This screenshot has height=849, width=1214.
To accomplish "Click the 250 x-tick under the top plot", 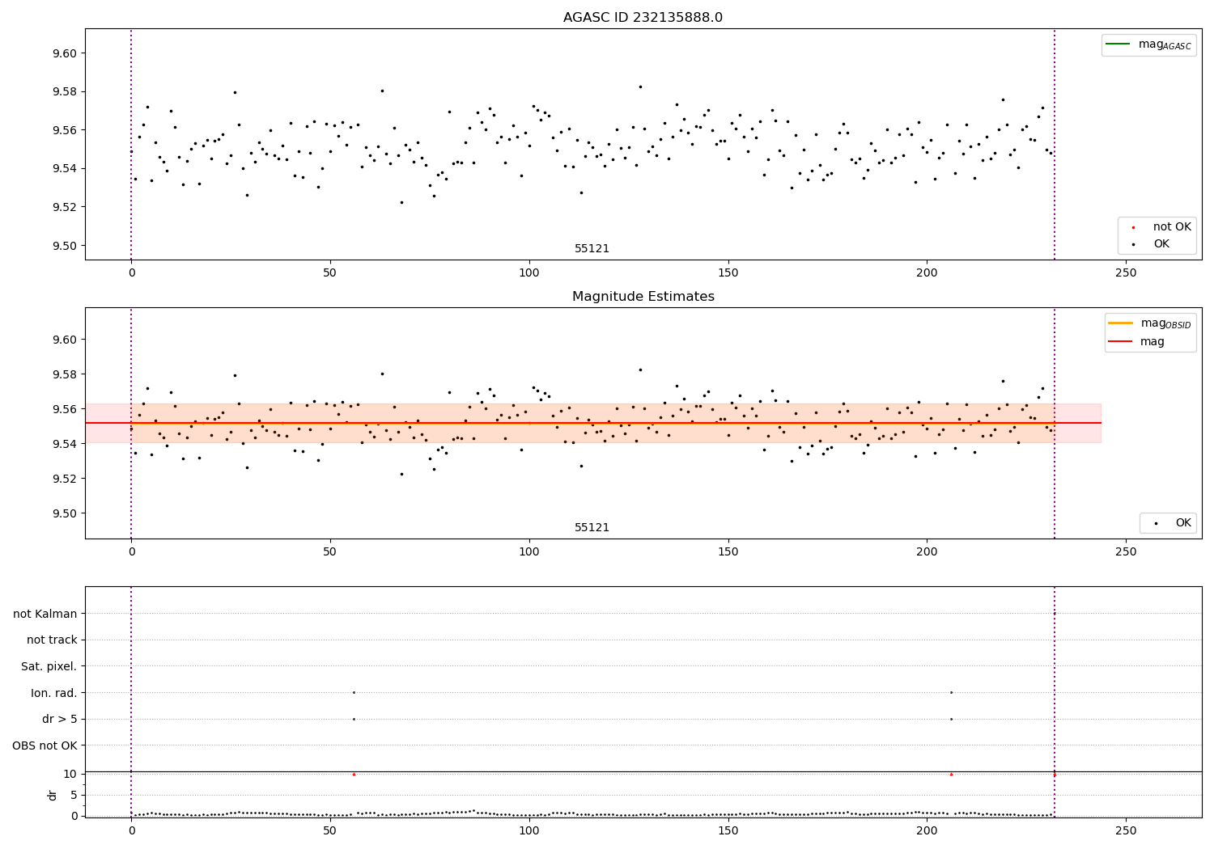I will tap(1126, 273).
